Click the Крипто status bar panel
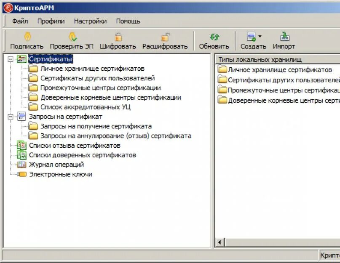The image size is (340, 263). coord(329,255)
